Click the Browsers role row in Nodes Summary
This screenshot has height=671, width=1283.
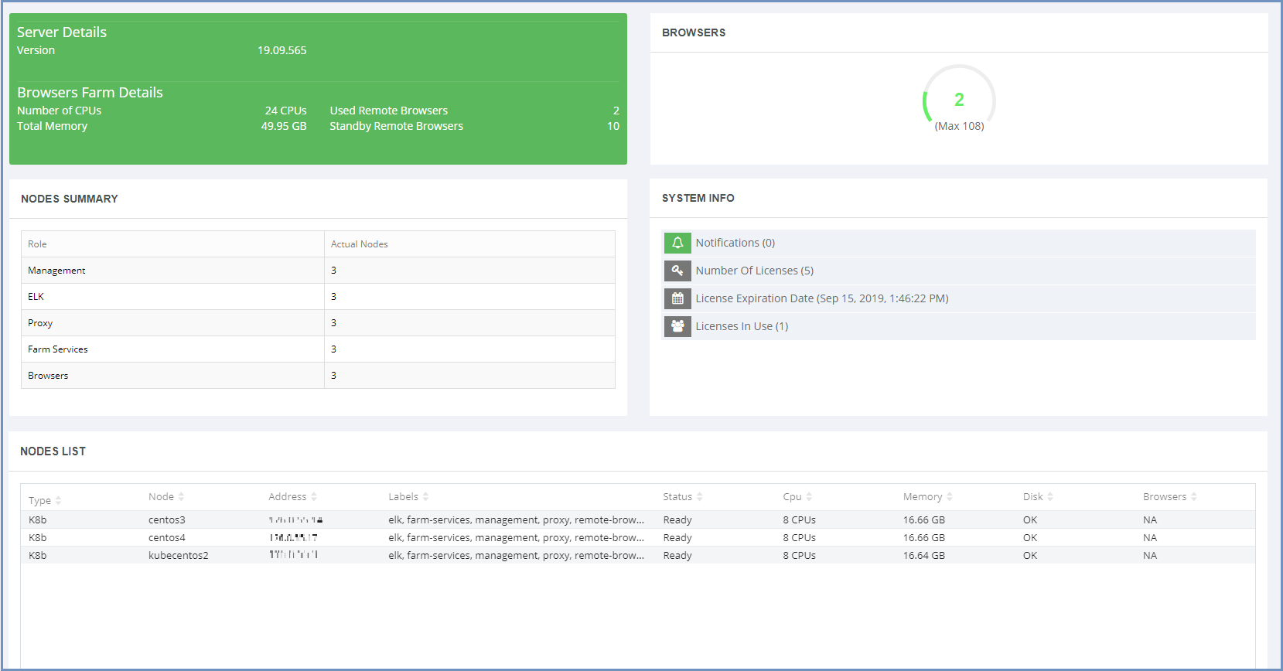click(318, 376)
